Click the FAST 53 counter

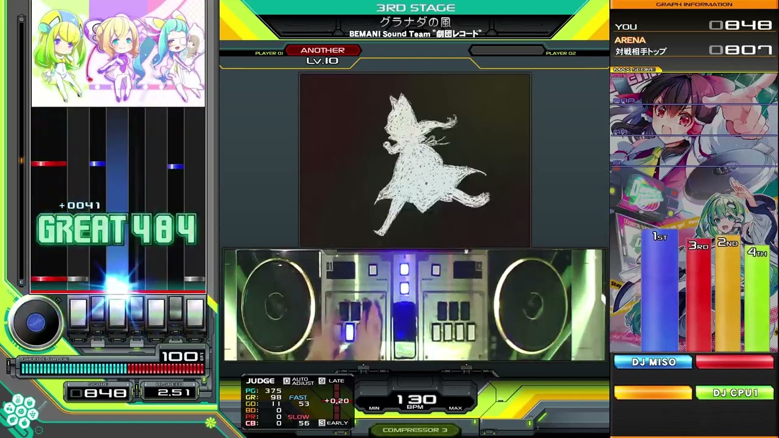coord(299,401)
